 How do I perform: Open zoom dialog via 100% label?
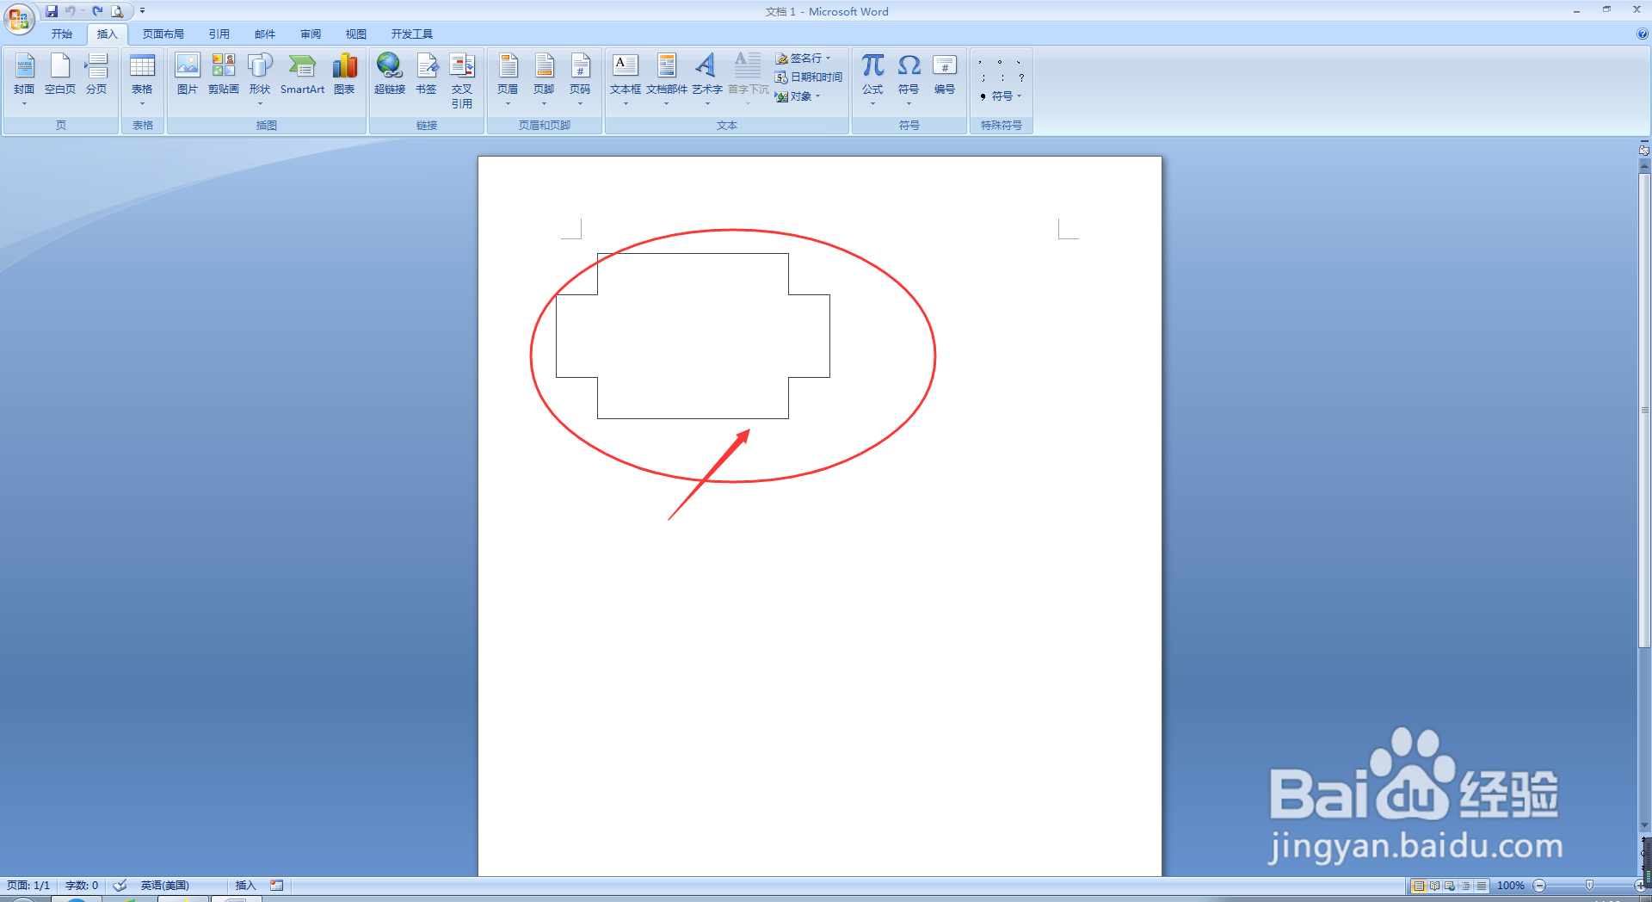pyautogui.click(x=1510, y=886)
